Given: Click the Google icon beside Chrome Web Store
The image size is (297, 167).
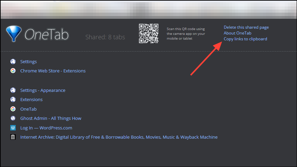Looking at the screenshot, I should (x=13, y=71).
